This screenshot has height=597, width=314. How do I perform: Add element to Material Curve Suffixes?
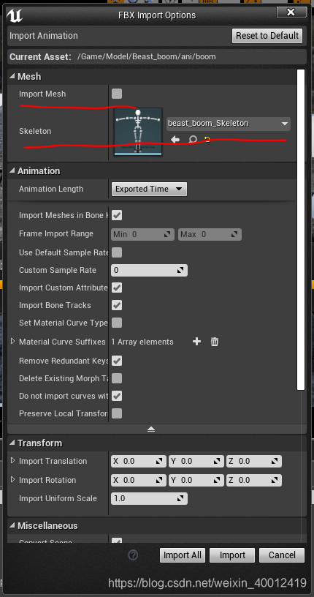[196, 342]
